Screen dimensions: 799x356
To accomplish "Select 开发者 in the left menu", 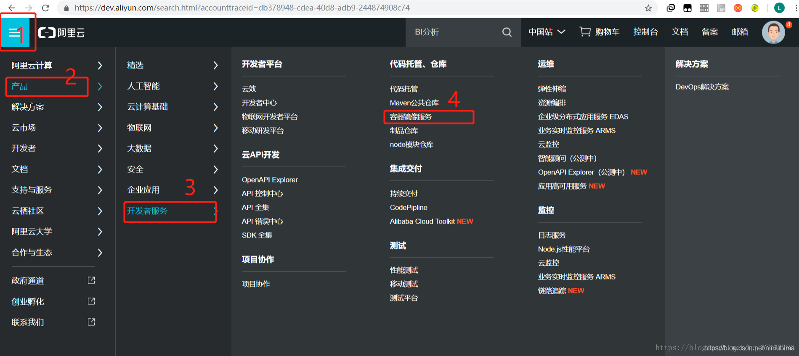I will [24, 148].
